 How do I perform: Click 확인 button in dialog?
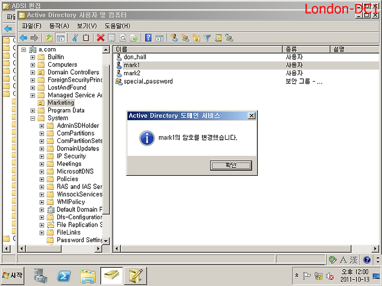pos(231,165)
